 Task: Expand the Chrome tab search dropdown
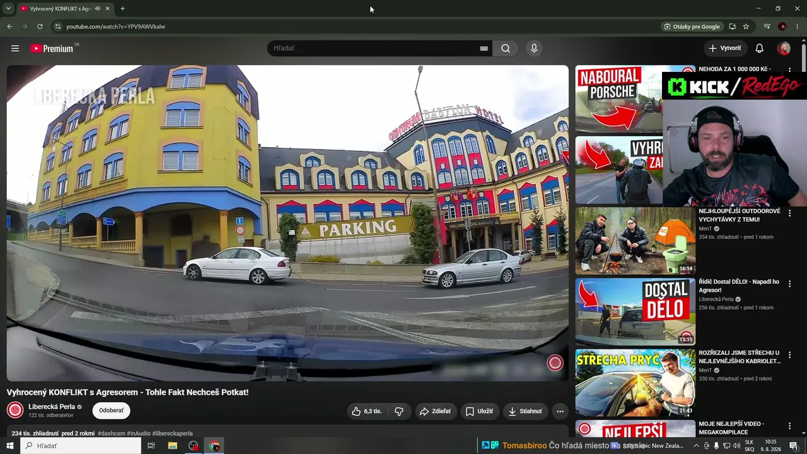tap(8, 9)
